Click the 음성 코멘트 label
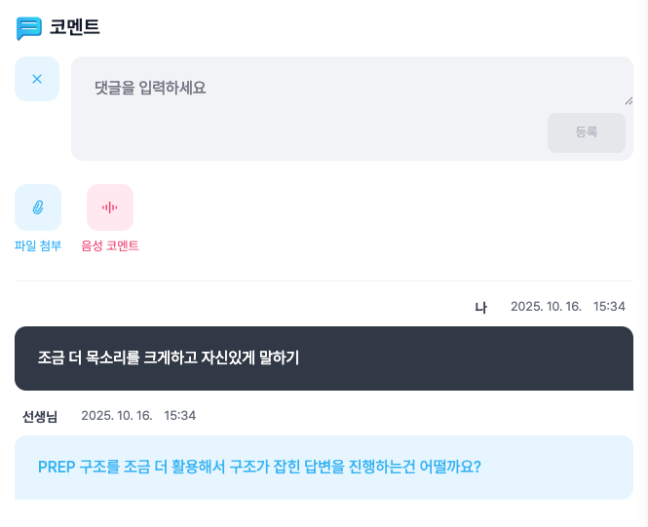Image resolution: width=648 pixels, height=527 pixels. pyautogui.click(x=110, y=246)
